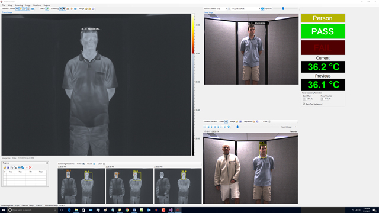Move the violation review frame slider
The image size is (379, 213).
(x=237, y=127)
